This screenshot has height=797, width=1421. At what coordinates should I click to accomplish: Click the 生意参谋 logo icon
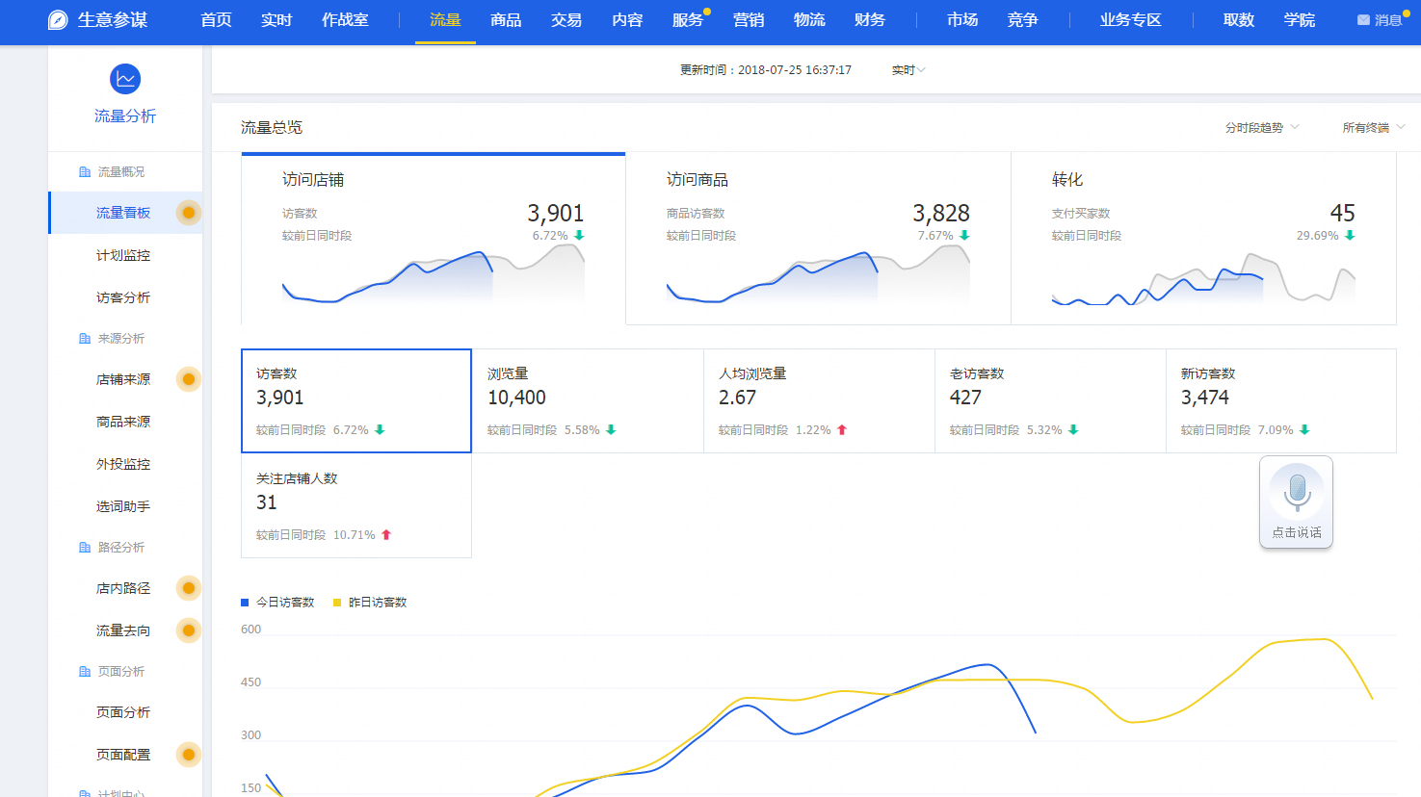pyautogui.click(x=58, y=20)
